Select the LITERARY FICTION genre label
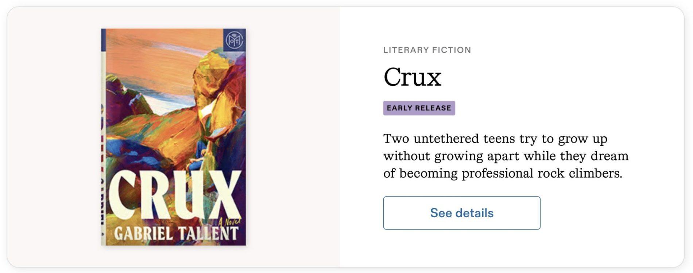Viewport: 693px width, 273px height. [427, 50]
